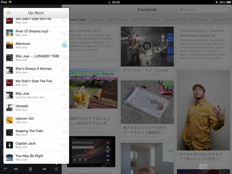Open the empty room interior photo
232x174 pixels.
coord(147,158)
